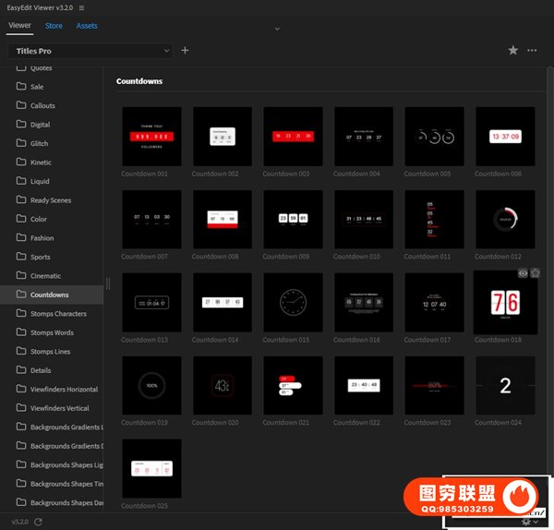Expand the chevron below the tab bar
The height and width of the screenshot is (530, 554).
(x=276, y=29)
